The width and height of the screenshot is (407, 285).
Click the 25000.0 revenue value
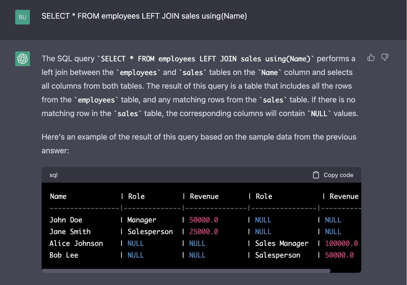(203, 232)
